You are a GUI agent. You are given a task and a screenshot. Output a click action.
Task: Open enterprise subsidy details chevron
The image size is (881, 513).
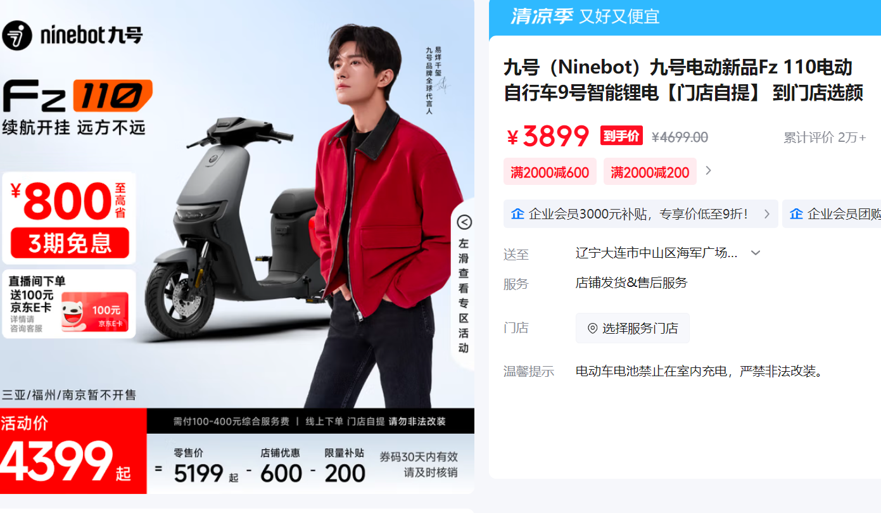click(767, 214)
